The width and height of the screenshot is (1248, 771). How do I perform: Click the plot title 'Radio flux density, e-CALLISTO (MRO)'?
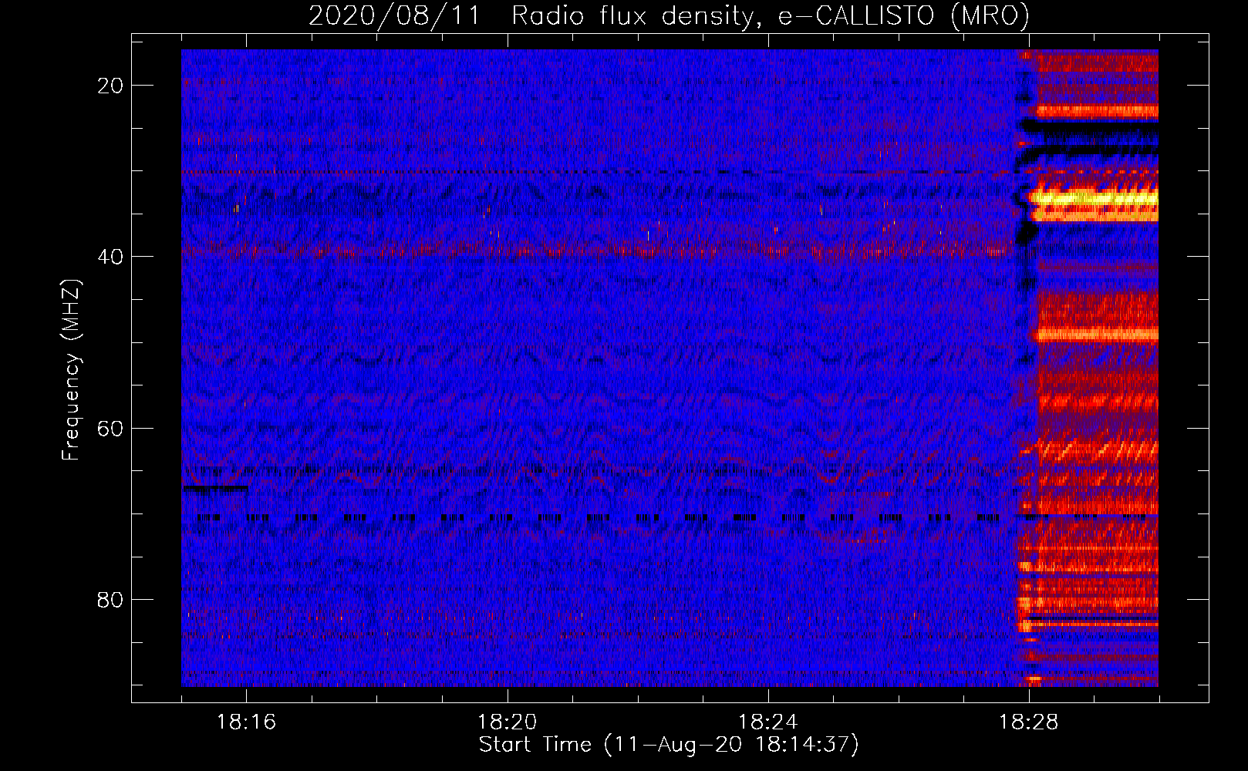pos(770,15)
